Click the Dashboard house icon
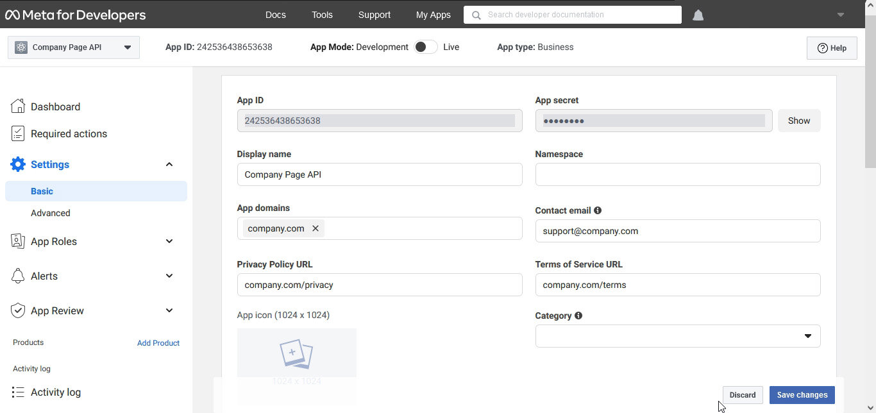This screenshot has width=876, height=413. click(18, 106)
